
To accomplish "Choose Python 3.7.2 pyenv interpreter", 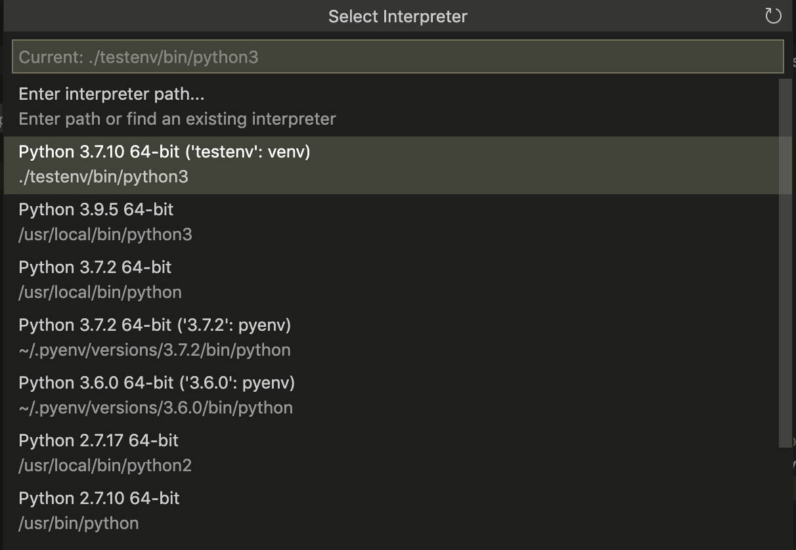I will [154, 325].
